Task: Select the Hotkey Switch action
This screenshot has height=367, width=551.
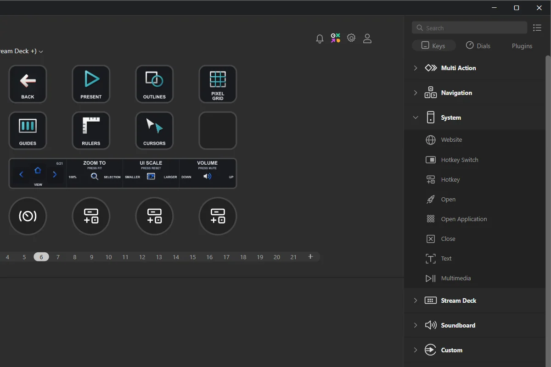Action: coord(475,160)
